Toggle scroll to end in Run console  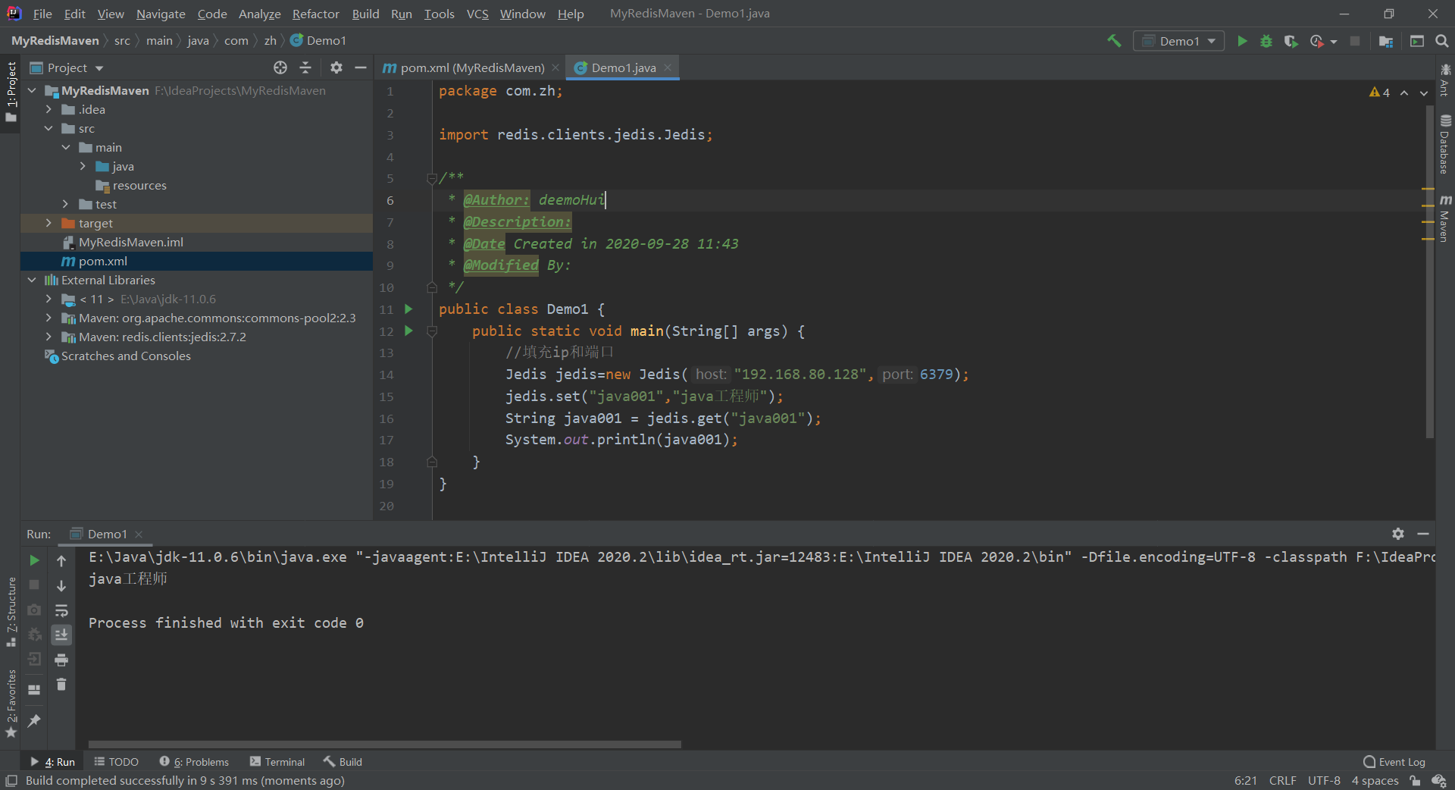[x=61, y=635]
